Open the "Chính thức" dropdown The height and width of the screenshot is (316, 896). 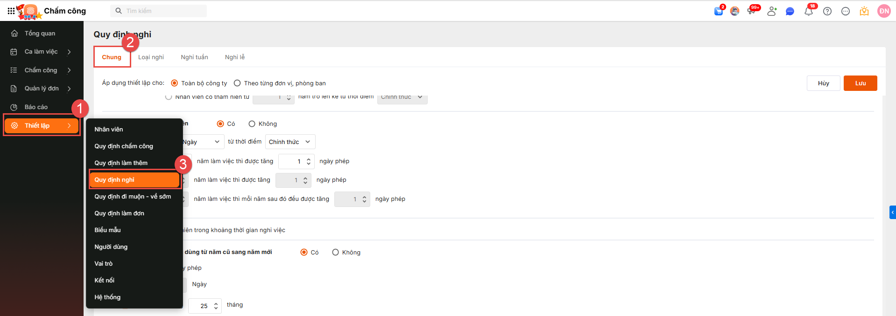click(290, 142)
